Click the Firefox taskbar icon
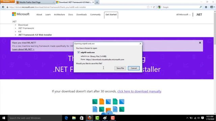The image size is (216, 121). coord(89,118)
